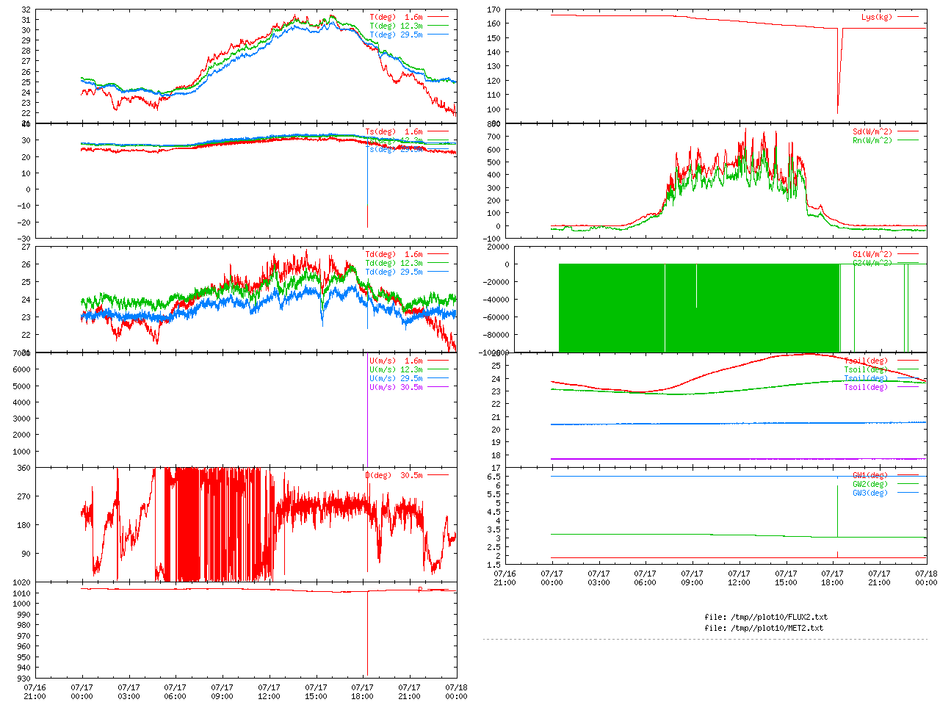Viewport: 940px width, 705px height.
Task: Click the red line sample beside Lys(kg)
Action: click(908, 17)
